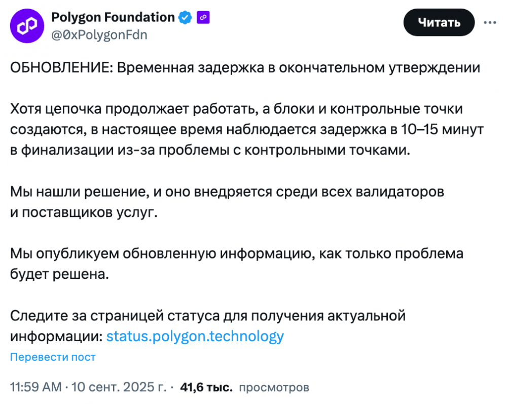Click Перевести пост to translate
The width and height of the screenshot is (507, 404).
(53, 357)
